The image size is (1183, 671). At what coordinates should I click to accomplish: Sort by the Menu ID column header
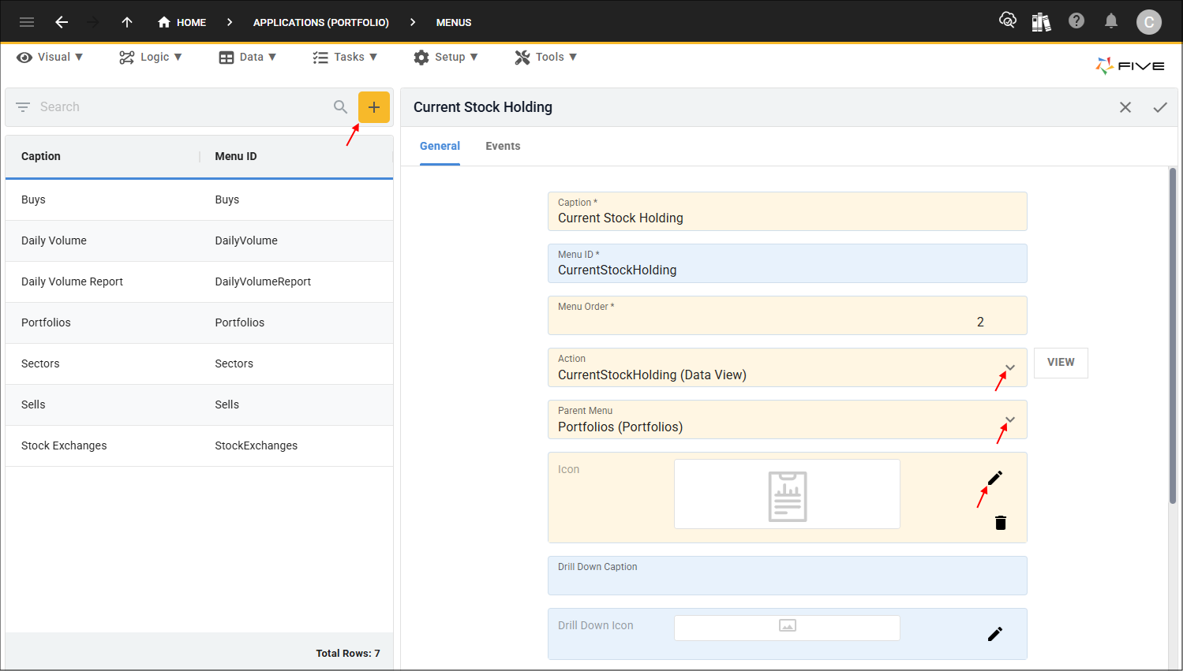(236, 156)
